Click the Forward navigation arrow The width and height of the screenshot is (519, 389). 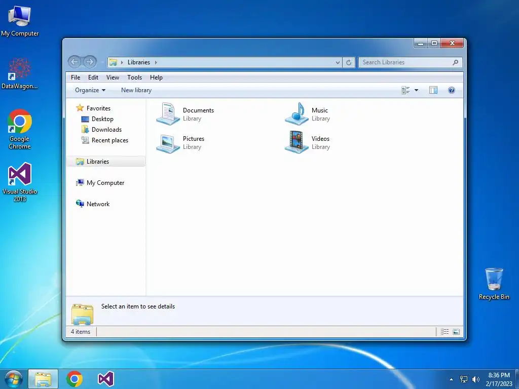pyautogui.click(x=89, y=62)
